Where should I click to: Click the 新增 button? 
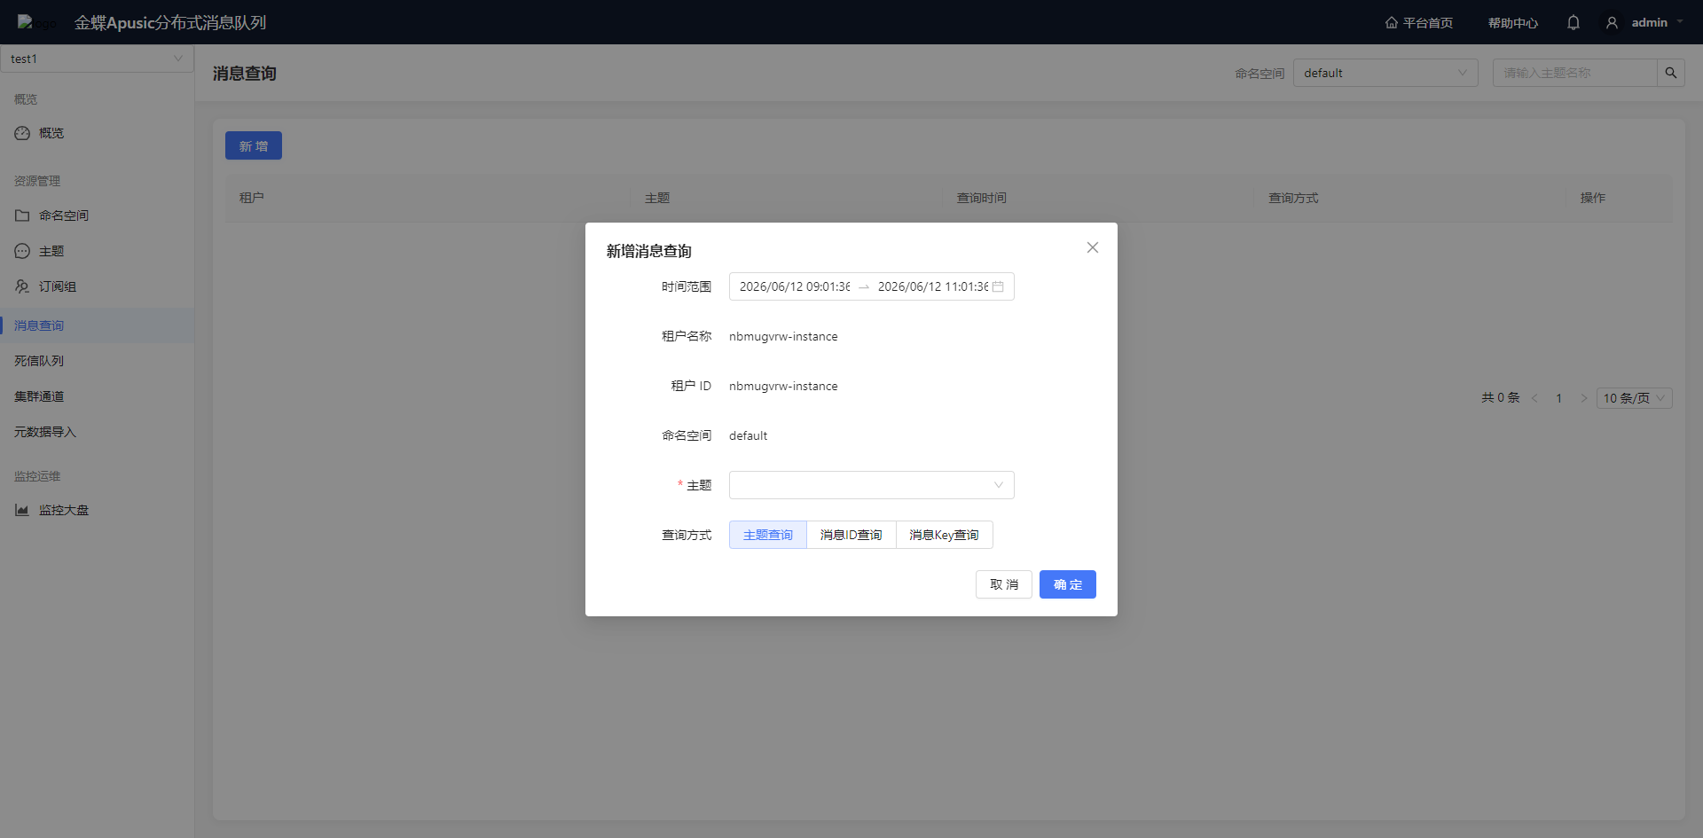pos(254,145)
